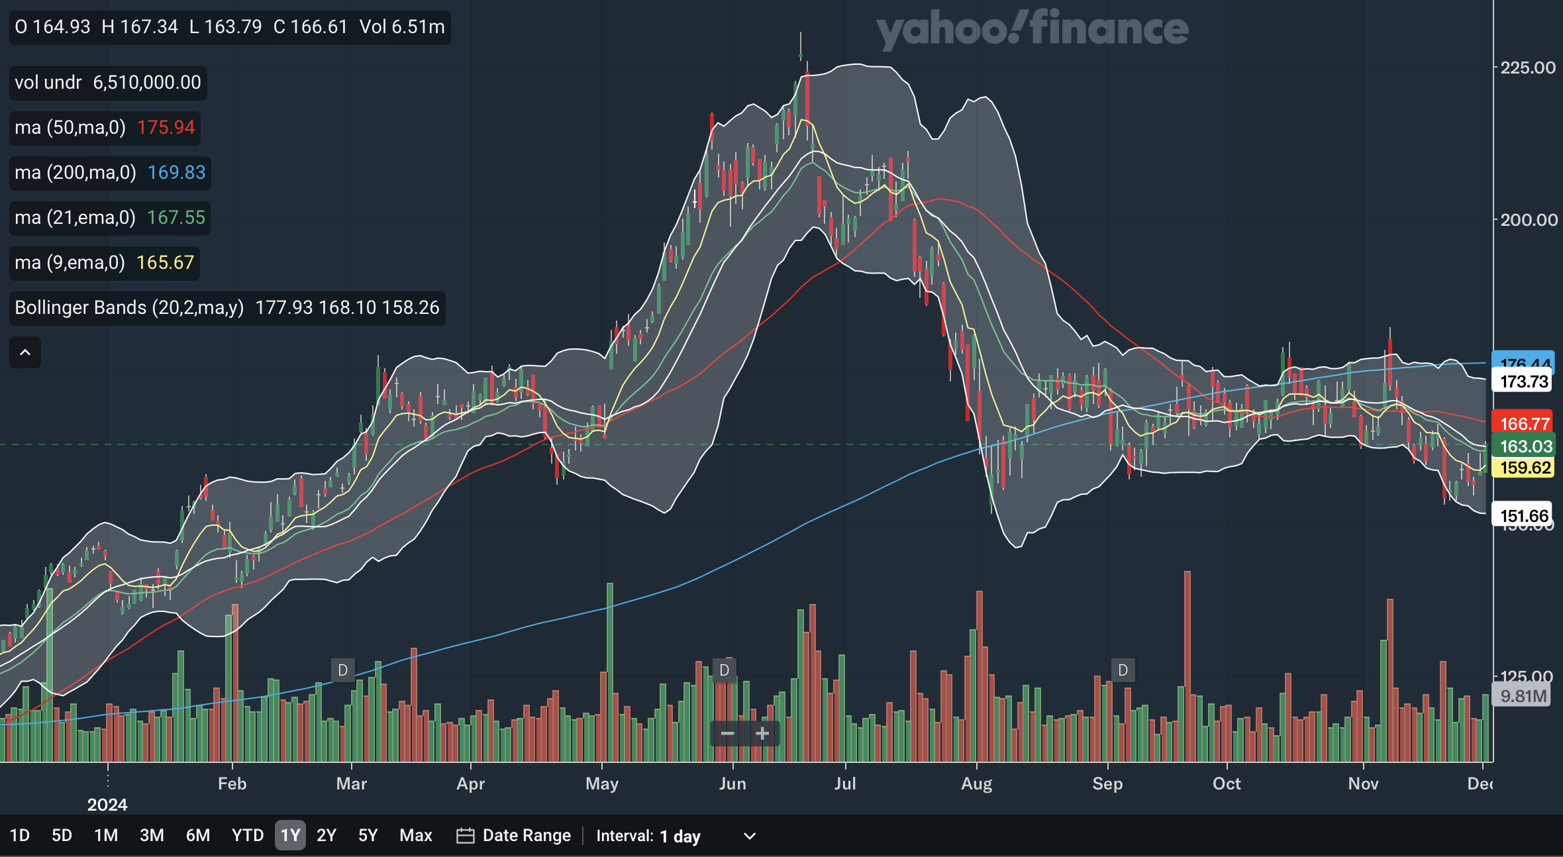1563x857 pixels.
Task: Click the dividend D marker near March
Action: 343,670
